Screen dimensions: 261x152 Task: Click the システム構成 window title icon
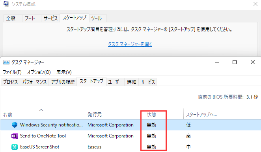[6, 4]
